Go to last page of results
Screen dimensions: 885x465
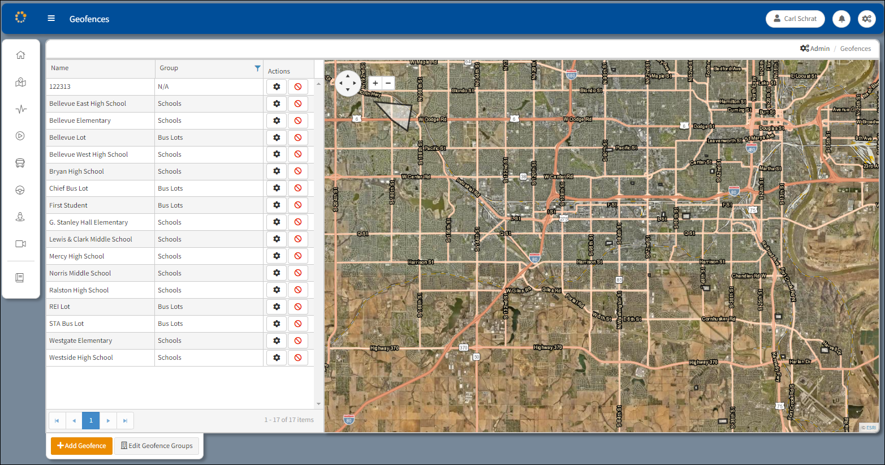[125, 420]
